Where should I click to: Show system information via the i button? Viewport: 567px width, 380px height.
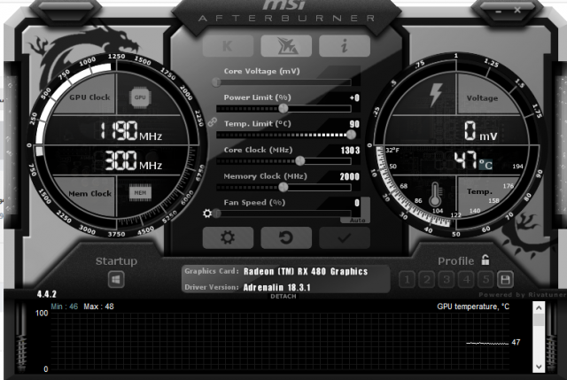343,47
